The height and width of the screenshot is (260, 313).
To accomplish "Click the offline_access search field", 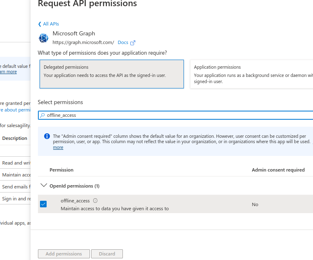I will coord(176,115).
